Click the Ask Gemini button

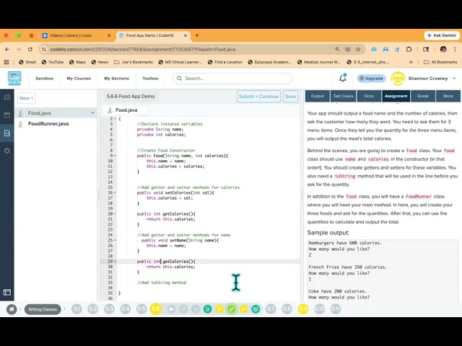[x=442, y=35]
